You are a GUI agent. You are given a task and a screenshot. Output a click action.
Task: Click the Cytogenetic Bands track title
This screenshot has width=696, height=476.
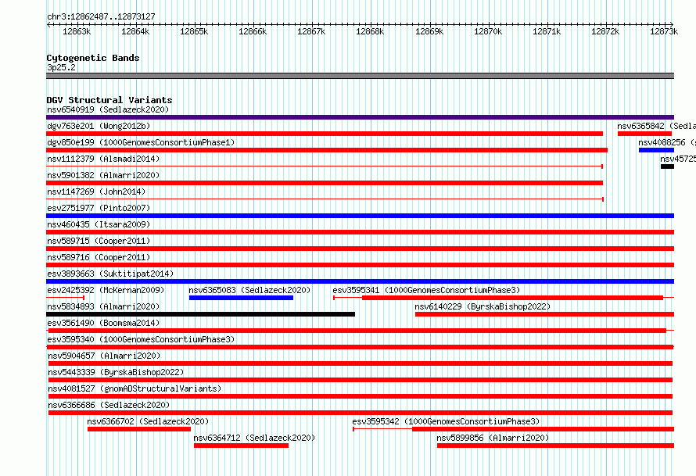[93, 58]
